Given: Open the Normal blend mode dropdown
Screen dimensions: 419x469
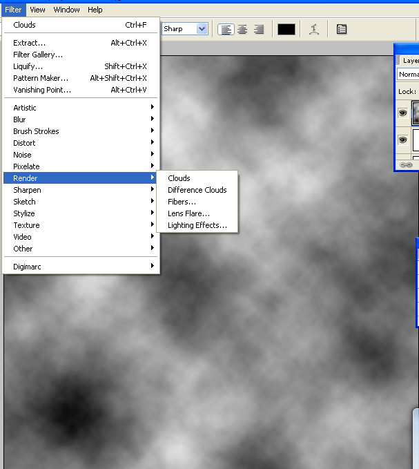Looking at the screenshot, I should pos(408,74).
